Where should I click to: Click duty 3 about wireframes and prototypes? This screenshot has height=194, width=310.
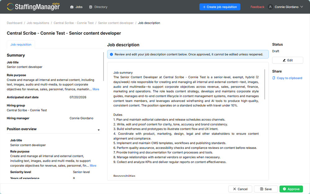coord(166,129)
